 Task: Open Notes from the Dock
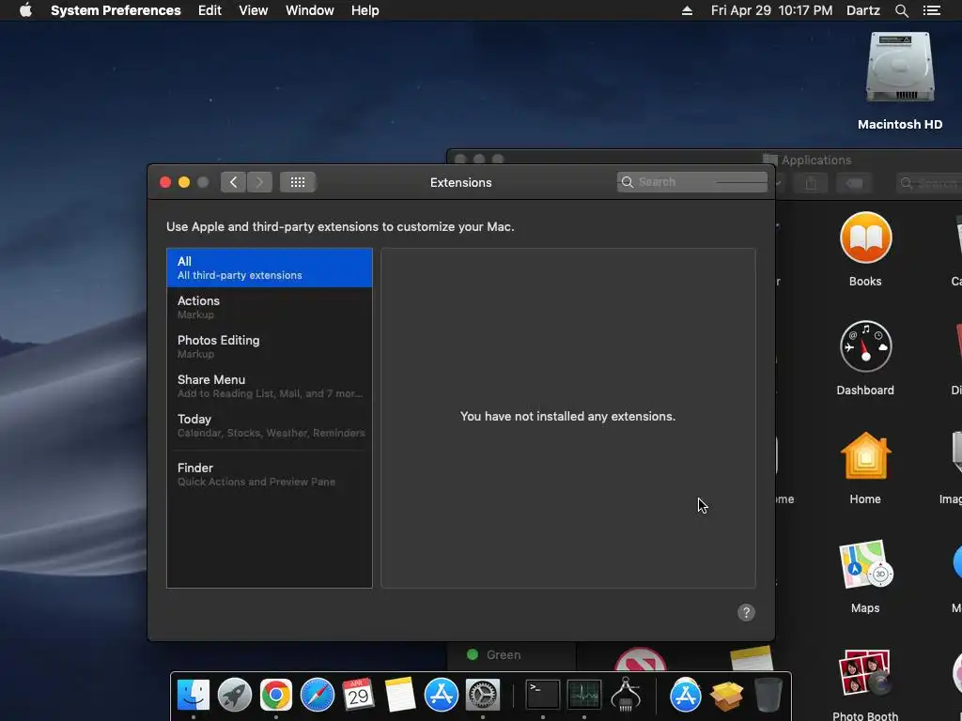400,695
